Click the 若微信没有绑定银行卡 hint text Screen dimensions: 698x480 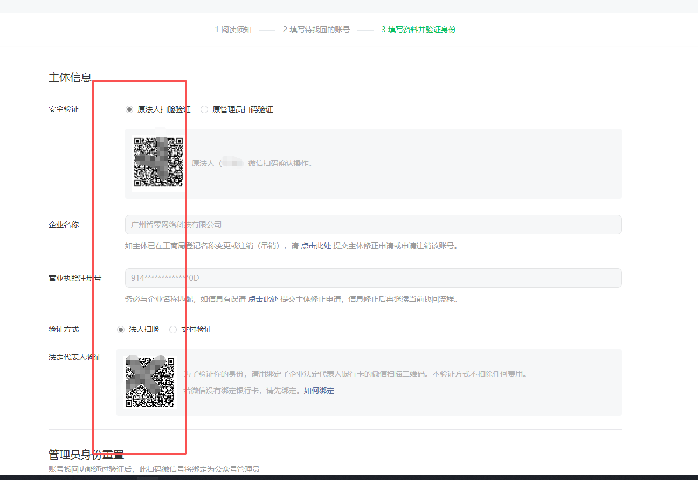click(243, 391)
